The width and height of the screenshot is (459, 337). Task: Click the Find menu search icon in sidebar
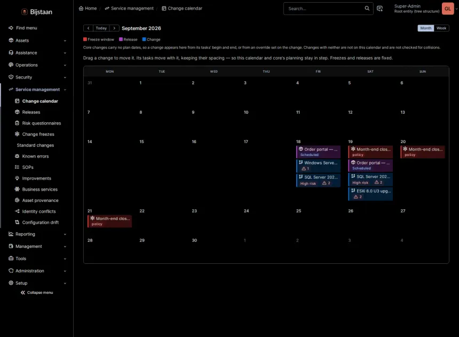pyautogui.click(x=11, y=28)
